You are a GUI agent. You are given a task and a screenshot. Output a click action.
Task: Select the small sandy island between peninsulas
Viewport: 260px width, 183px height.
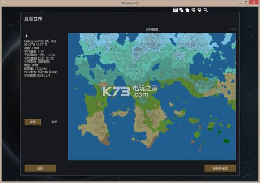coord(121,113)
